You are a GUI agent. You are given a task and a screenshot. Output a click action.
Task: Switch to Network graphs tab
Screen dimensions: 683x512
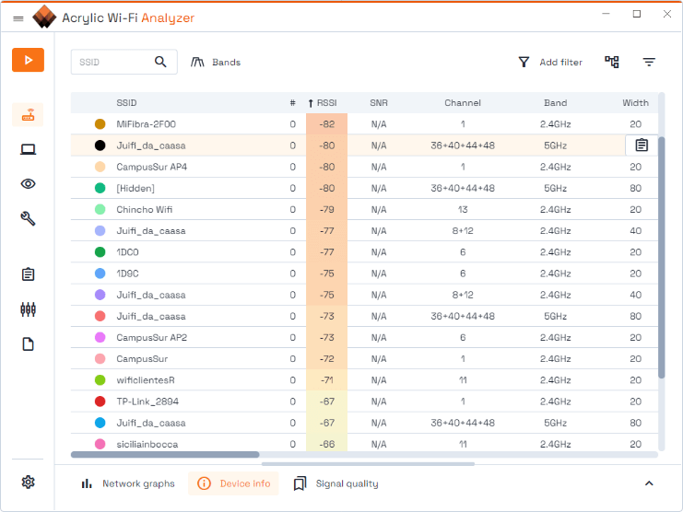click(x=128, y=483)
